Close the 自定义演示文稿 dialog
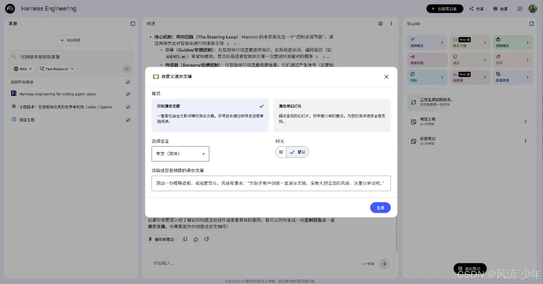The width and height of the screenshot is (543, 284). click(386, 77)
